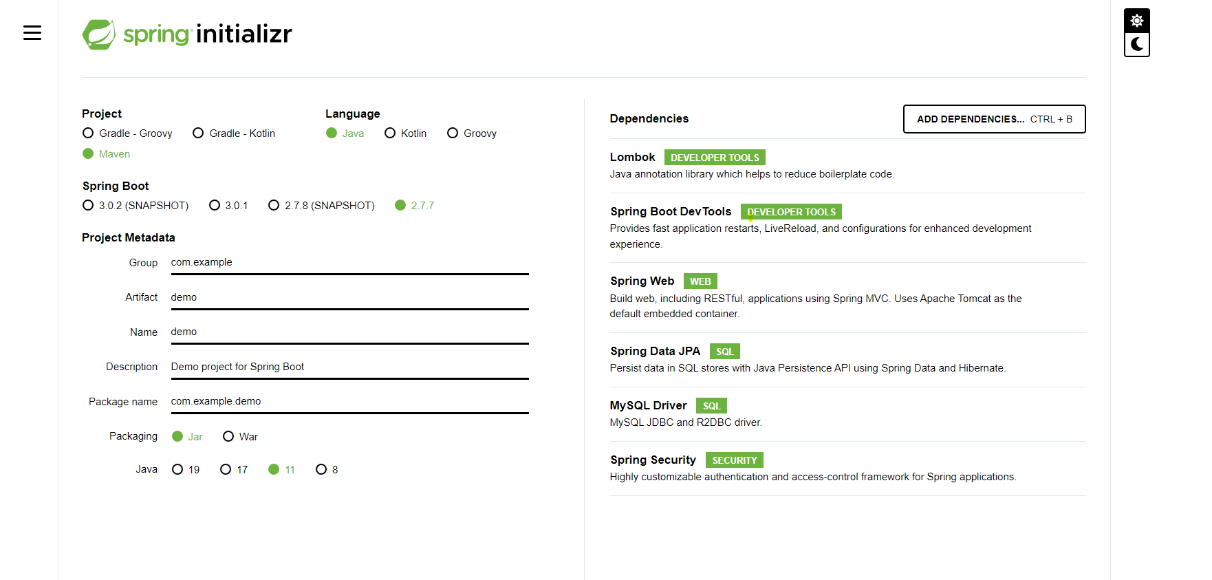
Task: Choose Kotlin as the language
Action: click(x=405, y=133)
